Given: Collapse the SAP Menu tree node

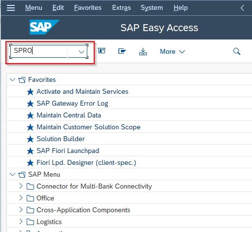Looking at the screenshot, I should pos(12,174).
